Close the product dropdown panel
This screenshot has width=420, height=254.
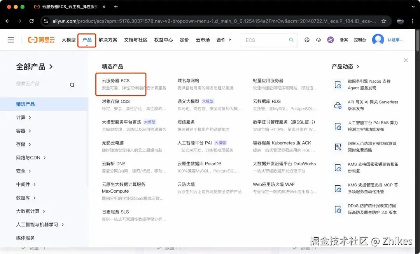[x=406, y=60]
